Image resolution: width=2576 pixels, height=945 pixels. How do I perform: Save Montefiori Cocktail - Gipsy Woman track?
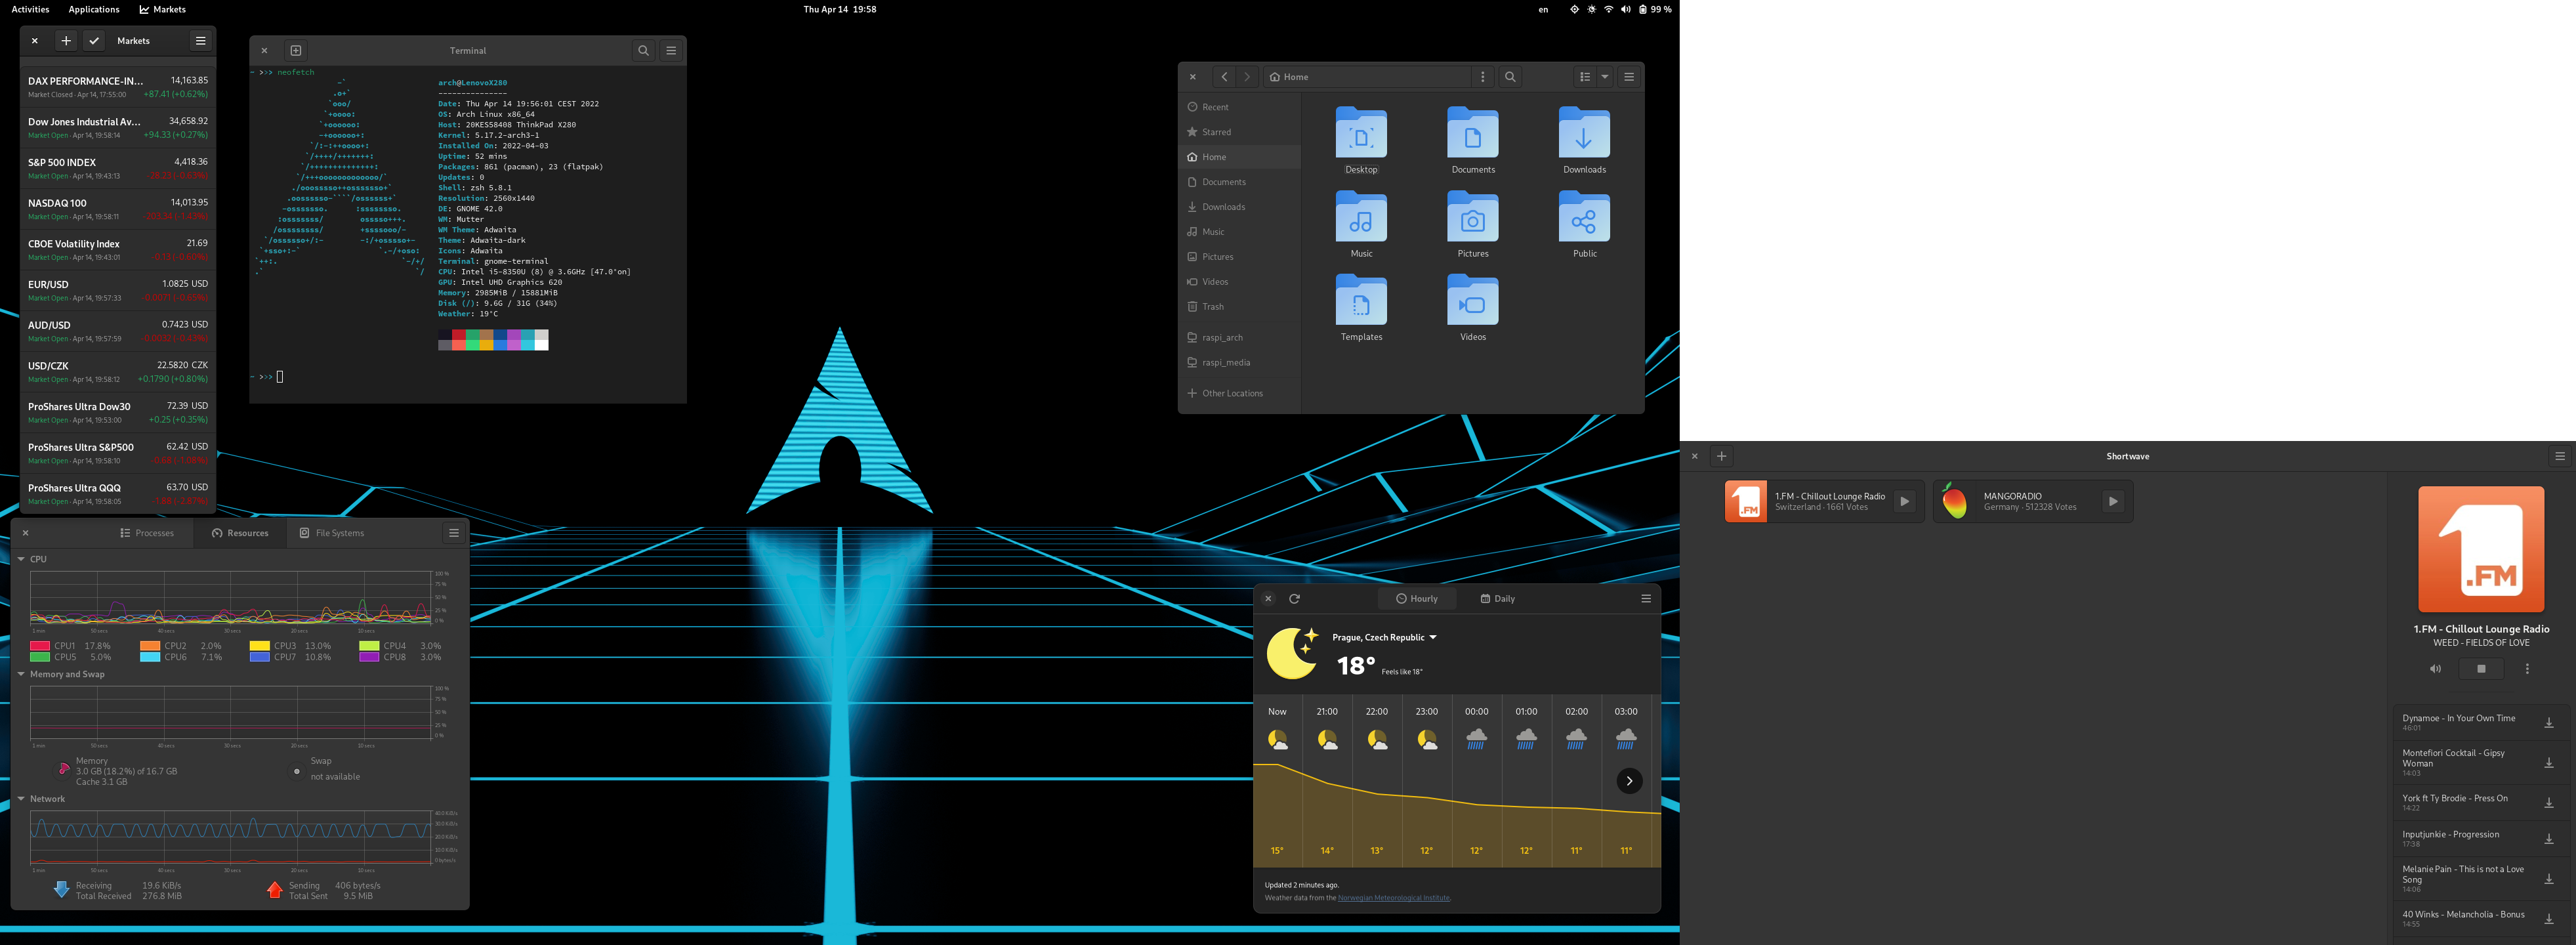click(2549, 763)
